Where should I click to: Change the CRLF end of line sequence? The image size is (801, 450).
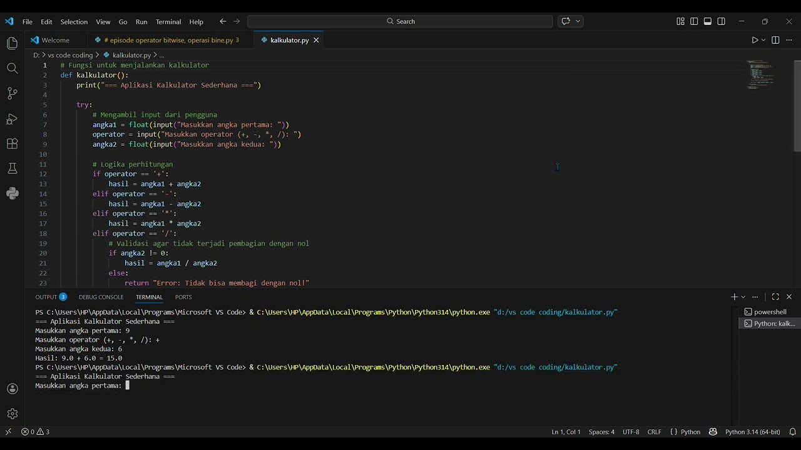pyautogui.click(x=654, y=432)
